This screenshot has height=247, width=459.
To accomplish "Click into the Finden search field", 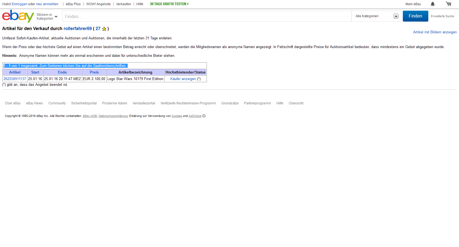I will click(207, 16).
